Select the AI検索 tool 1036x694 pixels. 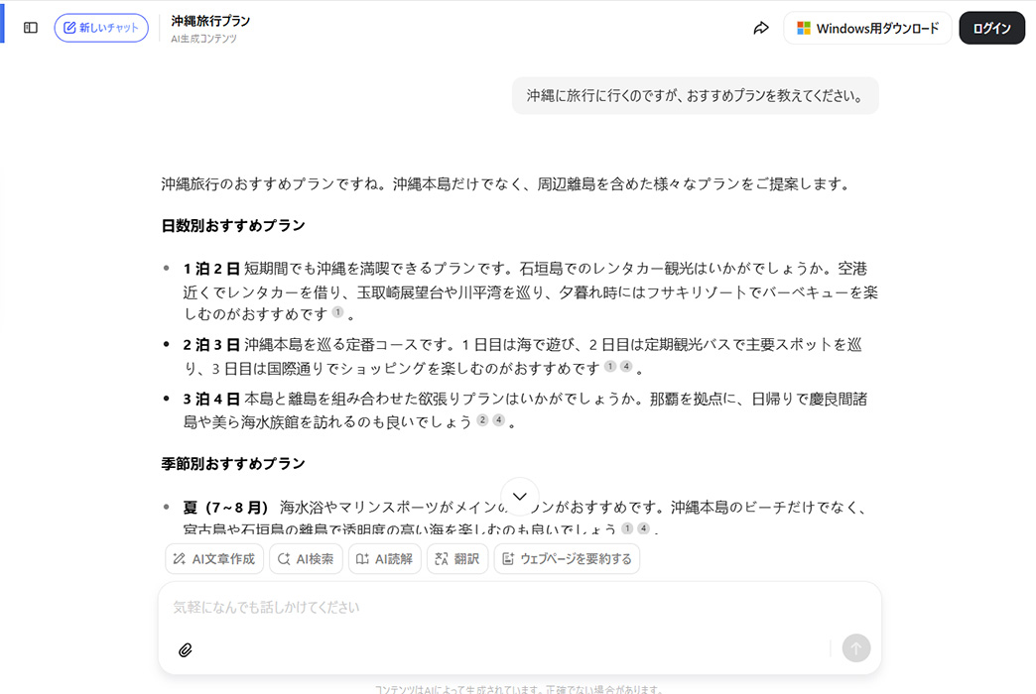coord(306,559)
